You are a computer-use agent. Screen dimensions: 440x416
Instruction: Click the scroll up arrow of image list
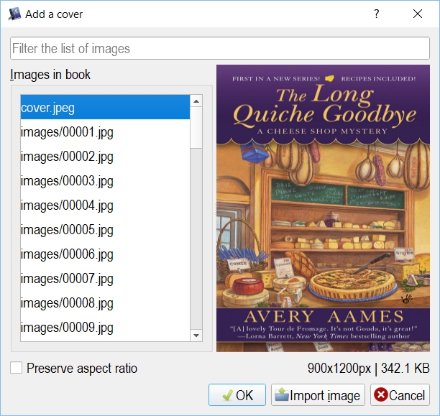pyautogui.click(x=196, y=101)
